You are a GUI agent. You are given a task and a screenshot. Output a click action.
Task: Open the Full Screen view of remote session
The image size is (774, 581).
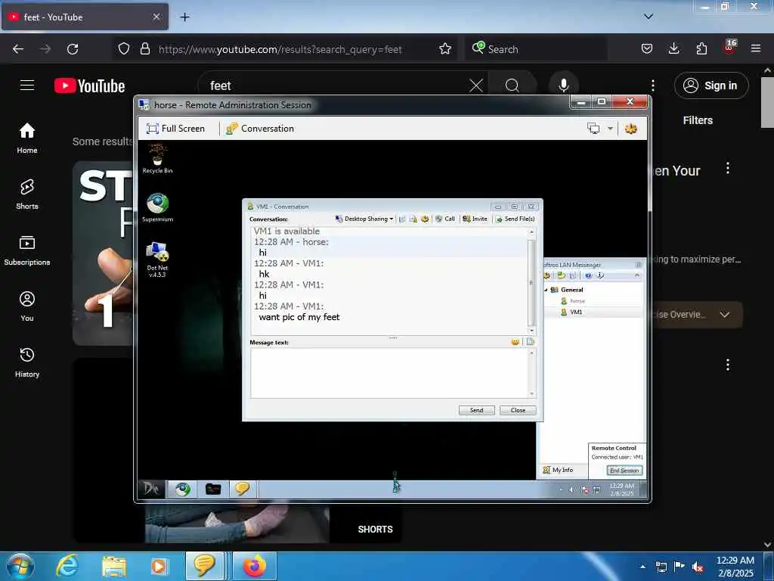coord(175,129)
